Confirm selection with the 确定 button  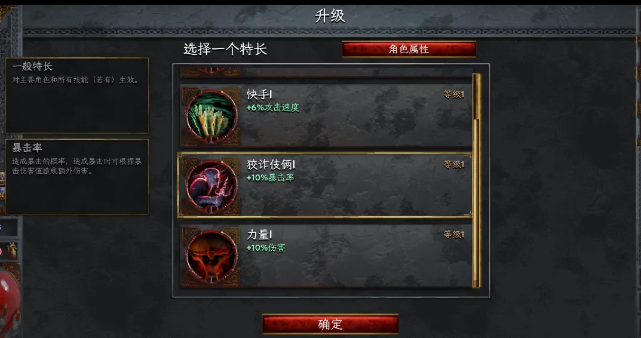330,324
